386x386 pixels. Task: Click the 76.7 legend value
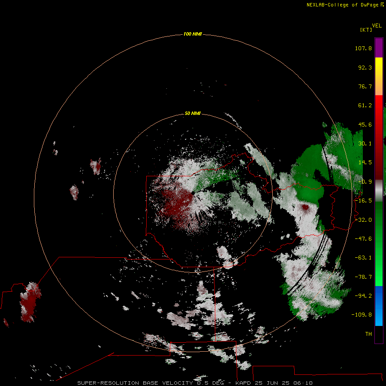(365, 86)
